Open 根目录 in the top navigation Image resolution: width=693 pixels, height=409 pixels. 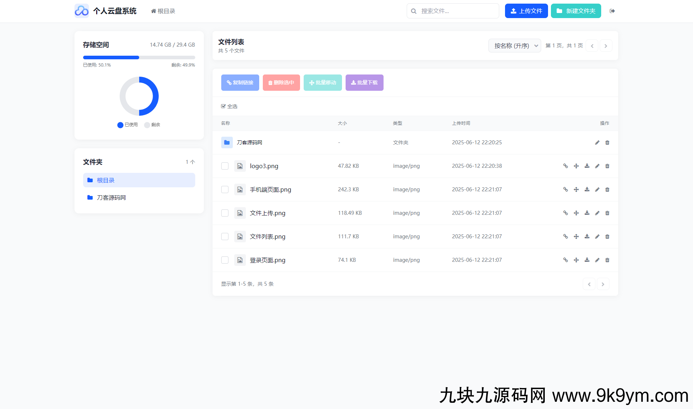[x=163, y=11]
